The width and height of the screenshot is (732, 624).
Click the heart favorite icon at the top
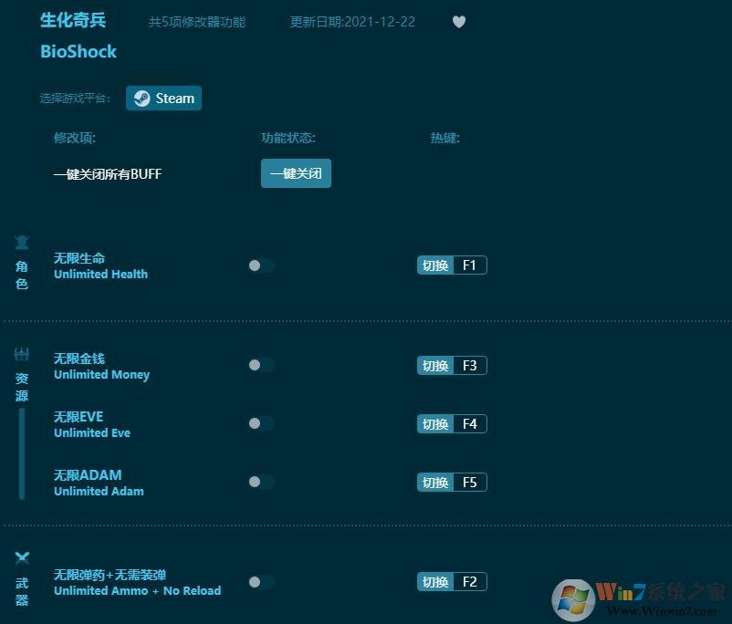click(459, 21)
